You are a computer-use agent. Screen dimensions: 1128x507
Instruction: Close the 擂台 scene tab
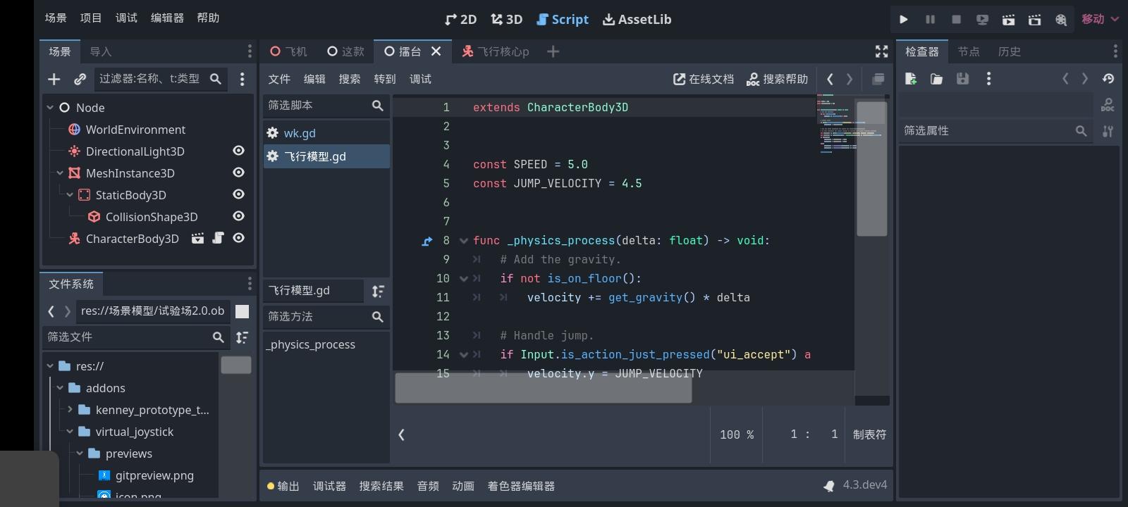(436, 51)
